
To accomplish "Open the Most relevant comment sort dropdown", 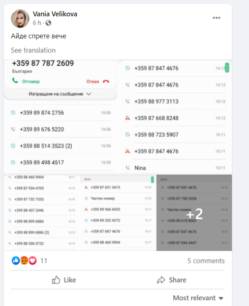I will click(198, 298).
